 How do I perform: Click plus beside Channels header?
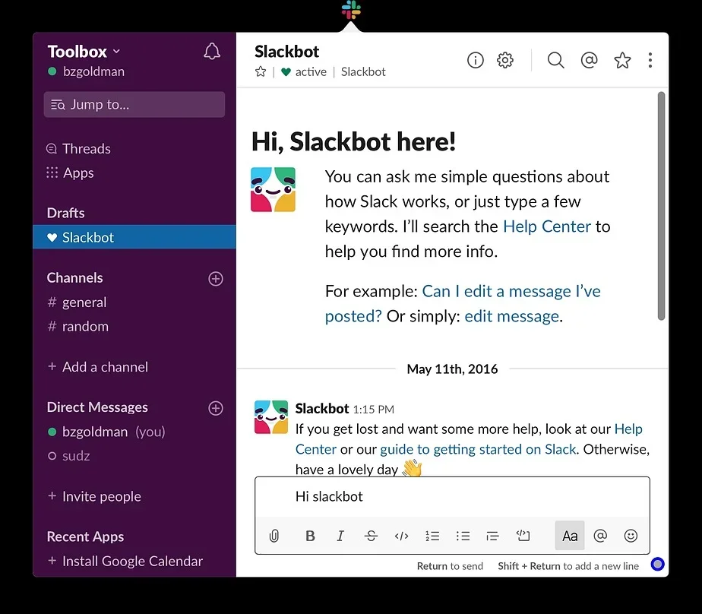[x=216, y=279]
